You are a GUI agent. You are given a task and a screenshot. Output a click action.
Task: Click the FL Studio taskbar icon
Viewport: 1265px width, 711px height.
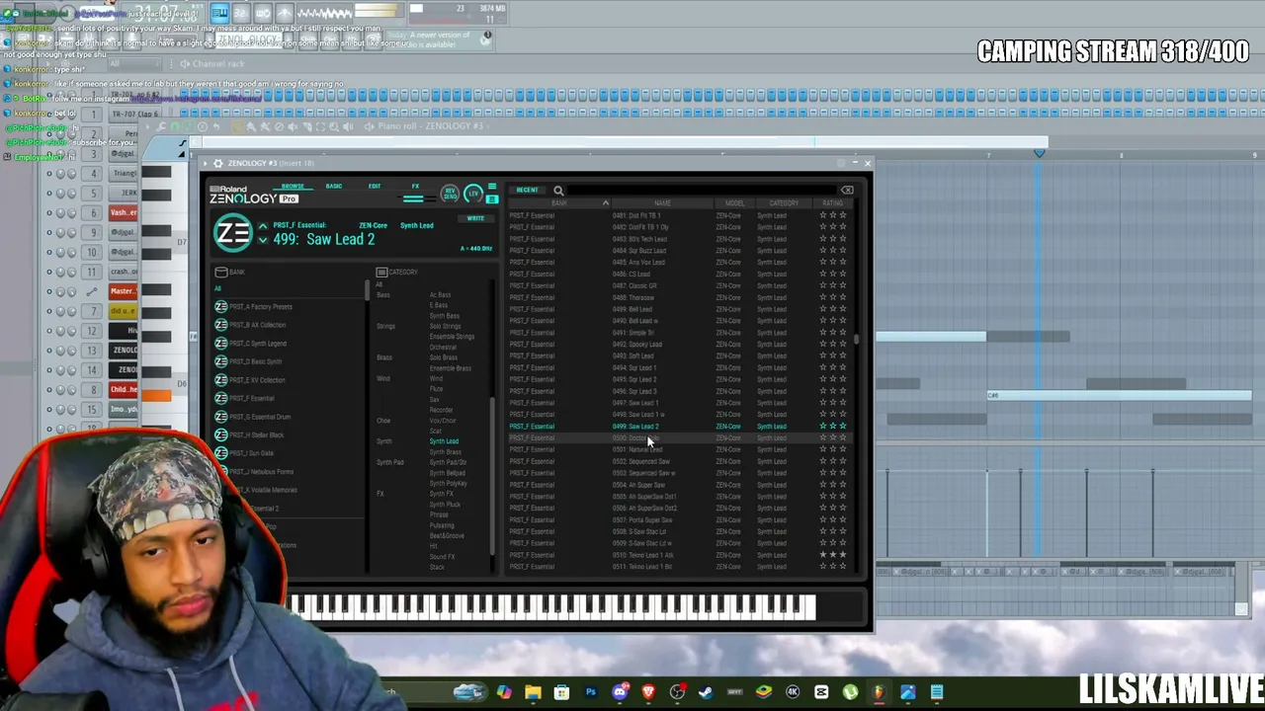point(879,692)
